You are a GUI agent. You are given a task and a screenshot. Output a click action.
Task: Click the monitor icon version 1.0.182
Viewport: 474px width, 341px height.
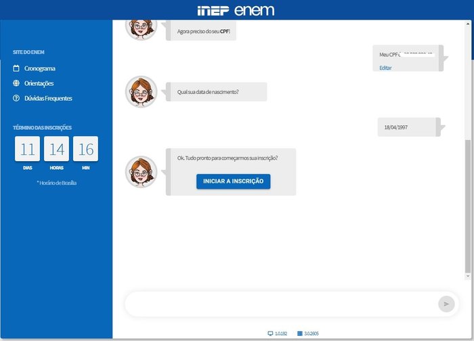270,334
